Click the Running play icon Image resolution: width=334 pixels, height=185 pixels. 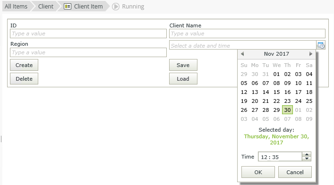[116, 7]
